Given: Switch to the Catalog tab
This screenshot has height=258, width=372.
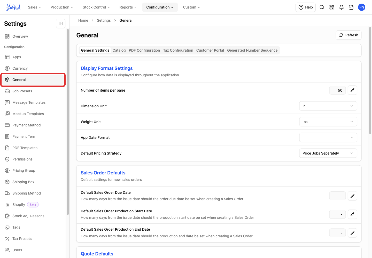Looking at the screenshot, I should tap(119, 50).
